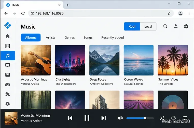
Task: Open the Home section in sidebar
Action: (8, 36)
